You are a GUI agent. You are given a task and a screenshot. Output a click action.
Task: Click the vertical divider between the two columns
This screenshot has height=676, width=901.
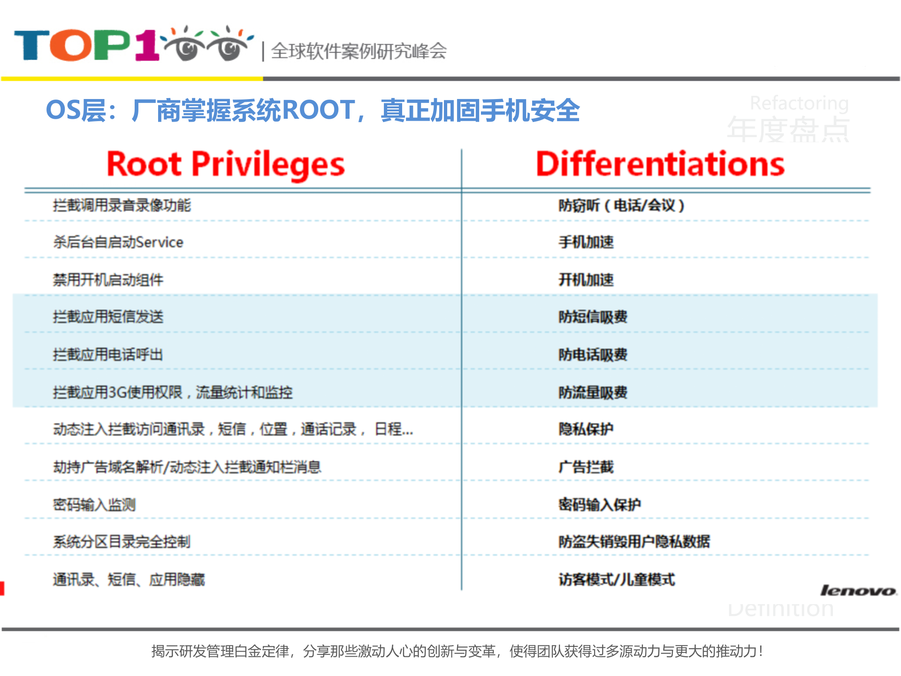click(462, 366)
